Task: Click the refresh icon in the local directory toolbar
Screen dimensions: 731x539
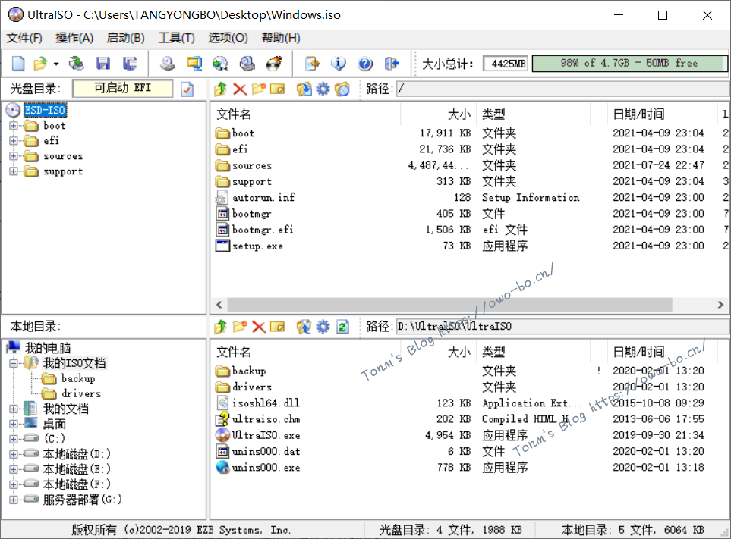Action: click(342, 327)
